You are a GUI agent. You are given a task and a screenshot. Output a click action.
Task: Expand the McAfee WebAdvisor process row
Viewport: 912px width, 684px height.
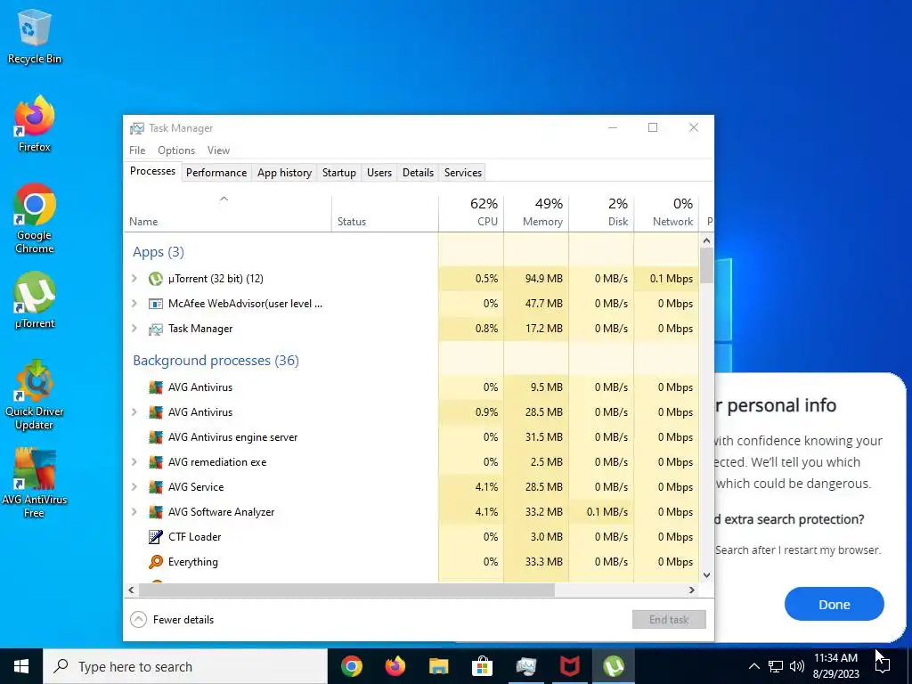(x=134, y=304)
